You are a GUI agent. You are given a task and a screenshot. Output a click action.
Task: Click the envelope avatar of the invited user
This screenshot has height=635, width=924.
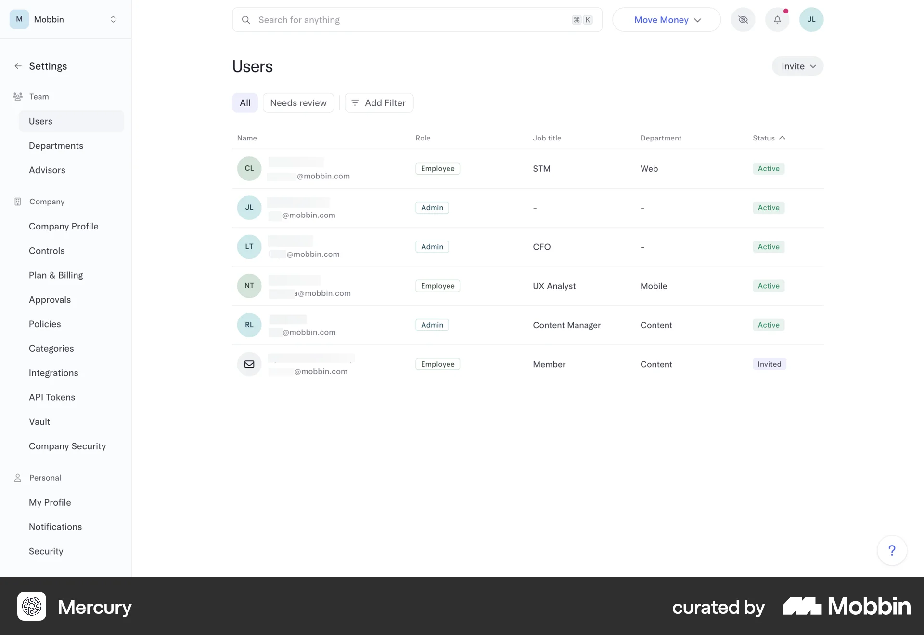tap(249, 364)
